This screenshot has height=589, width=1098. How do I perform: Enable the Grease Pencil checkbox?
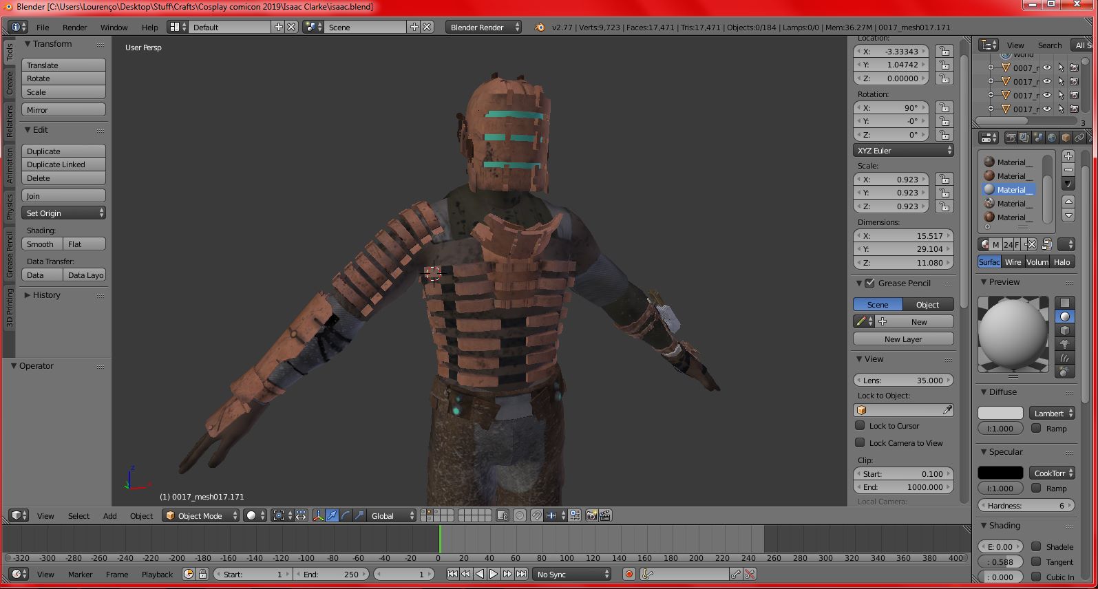[x=870, y=283]
